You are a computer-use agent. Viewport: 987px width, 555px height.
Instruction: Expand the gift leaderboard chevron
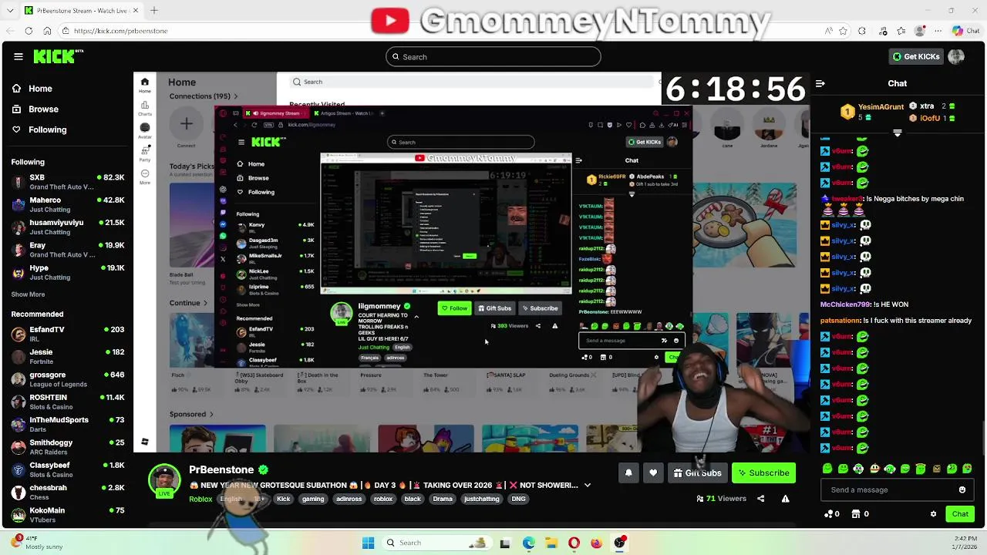click(x=897, y=133)
